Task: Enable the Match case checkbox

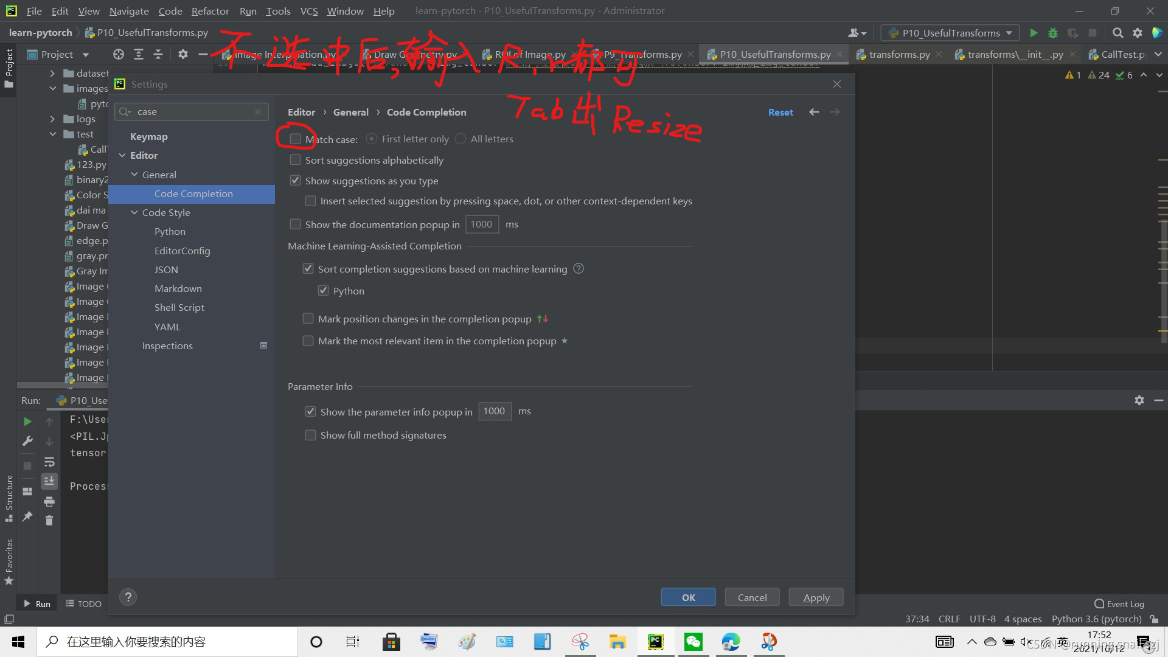Action: (296, 139)
